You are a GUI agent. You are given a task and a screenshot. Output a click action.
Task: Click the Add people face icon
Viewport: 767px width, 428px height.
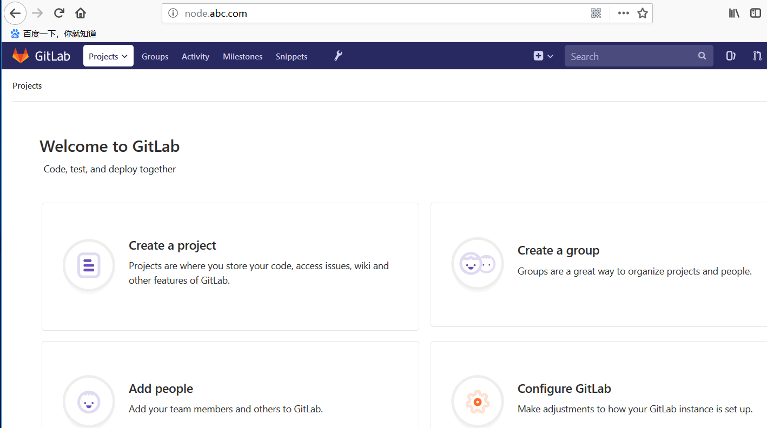[x=89, y=402]
